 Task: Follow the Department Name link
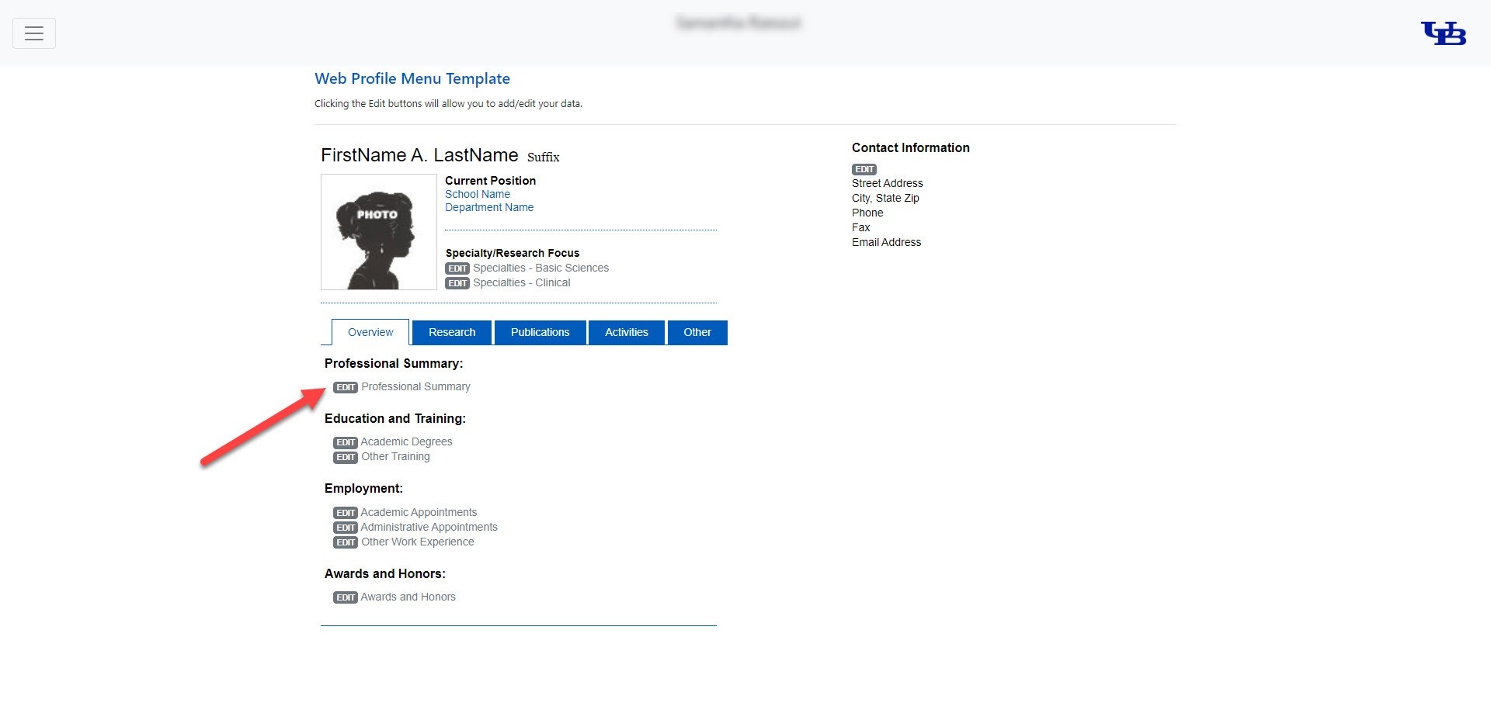[489, 207]
